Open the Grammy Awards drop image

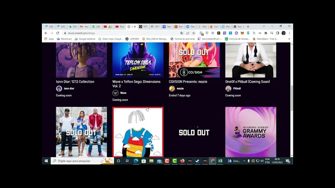251,132
